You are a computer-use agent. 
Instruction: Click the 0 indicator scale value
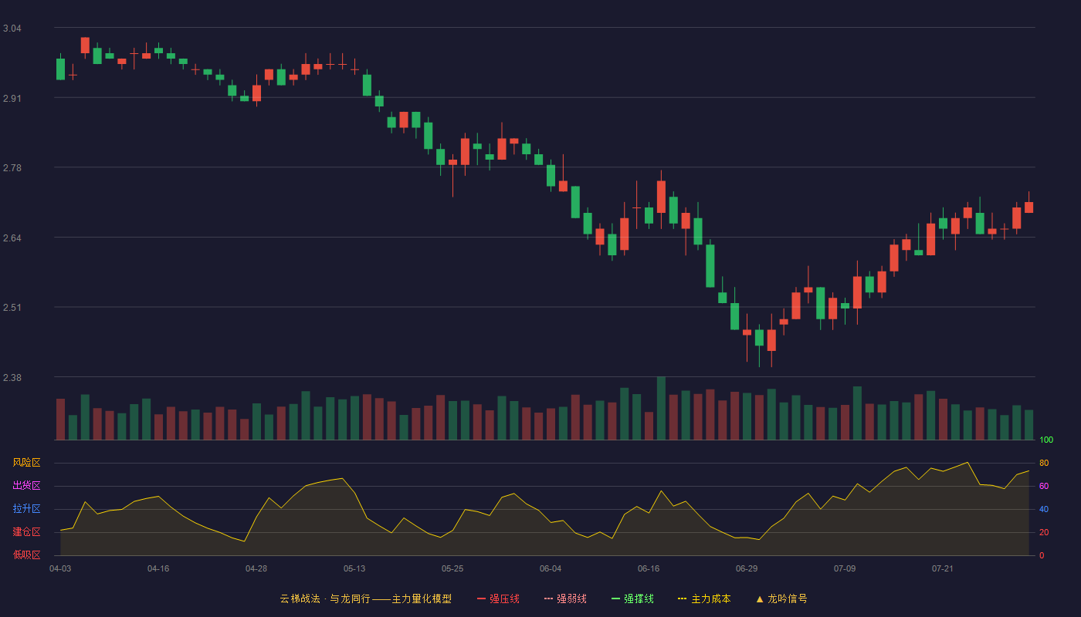point(1042,555)
